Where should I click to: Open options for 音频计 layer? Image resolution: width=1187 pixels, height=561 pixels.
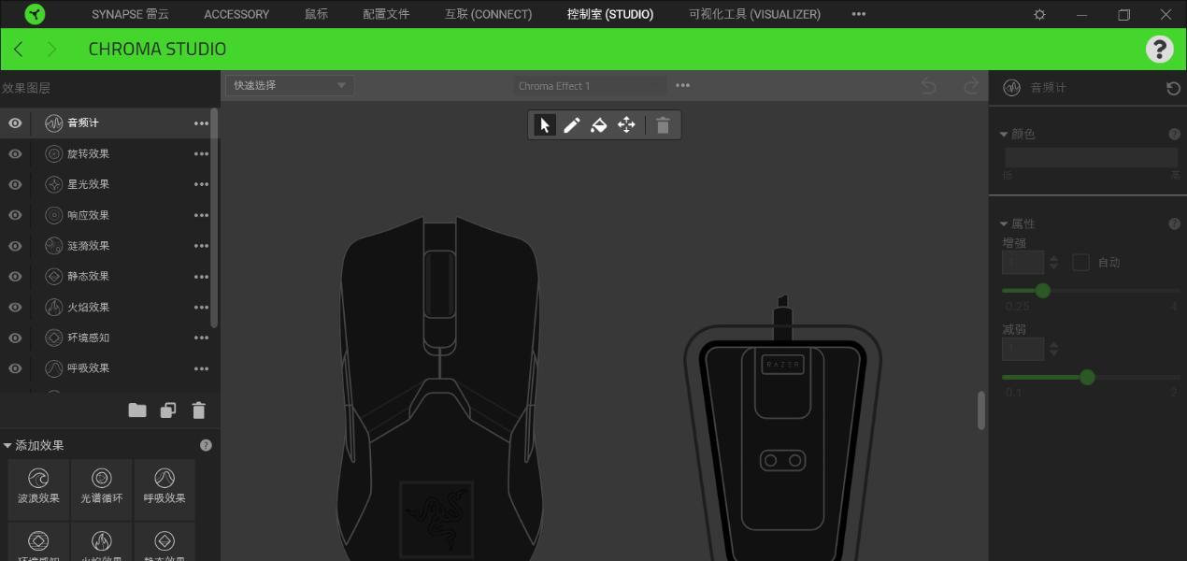[x=201, y=123]
